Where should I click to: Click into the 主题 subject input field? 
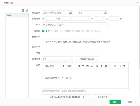tap(71, 53)
